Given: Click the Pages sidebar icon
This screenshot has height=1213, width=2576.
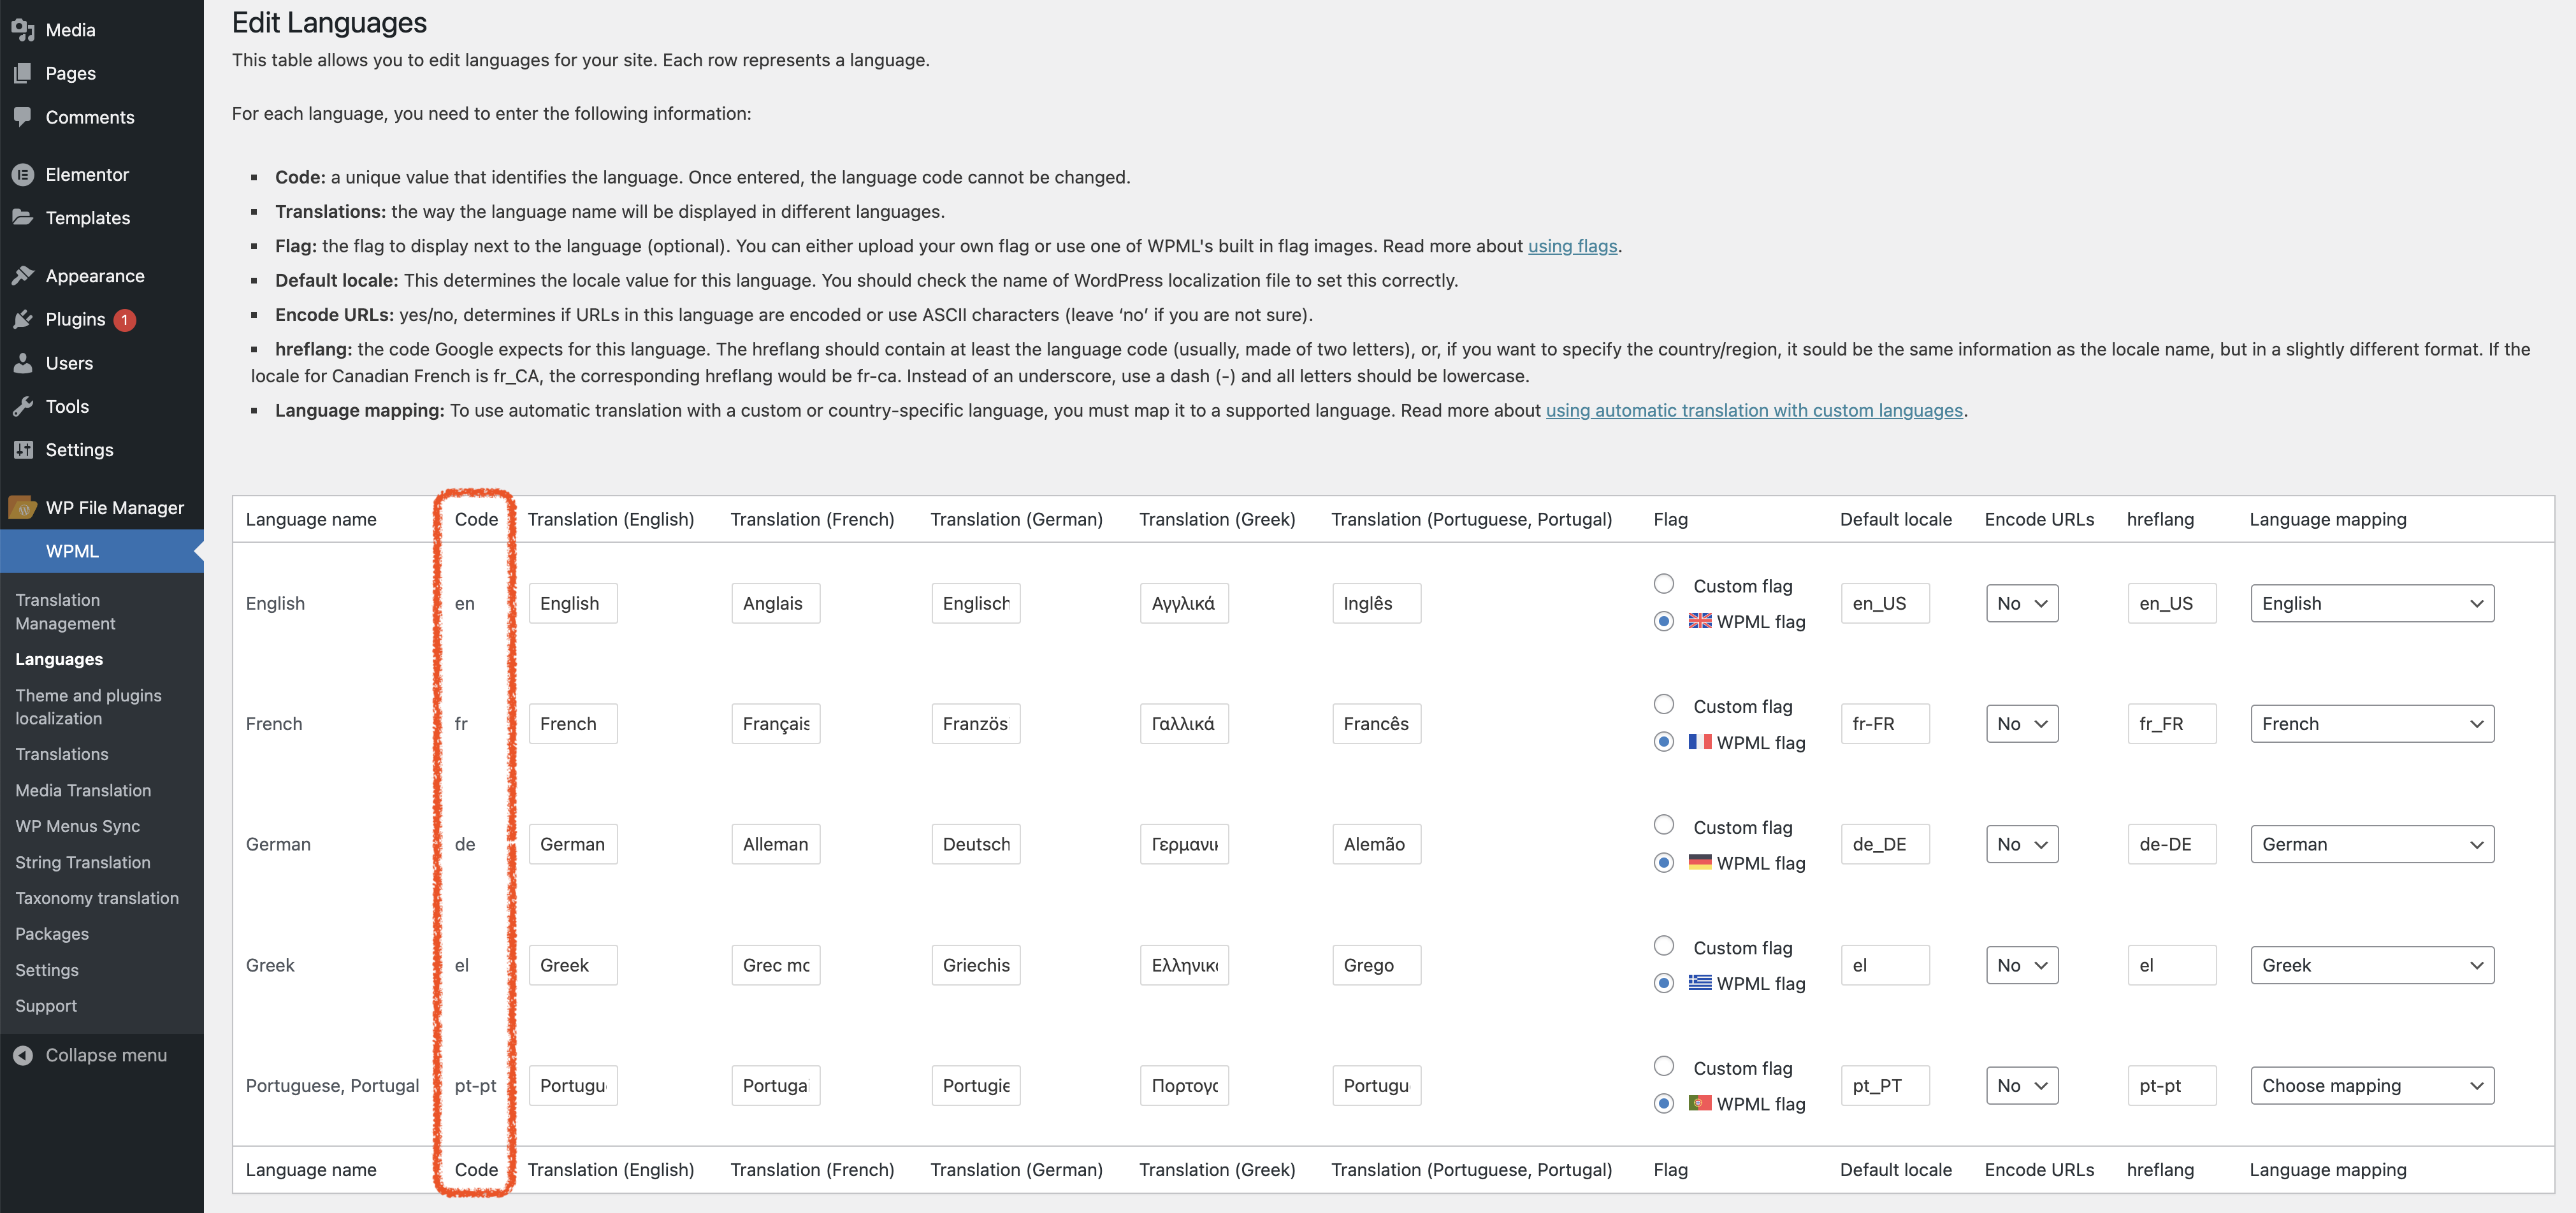Looking at the screenshot, I should pos(23,73).
